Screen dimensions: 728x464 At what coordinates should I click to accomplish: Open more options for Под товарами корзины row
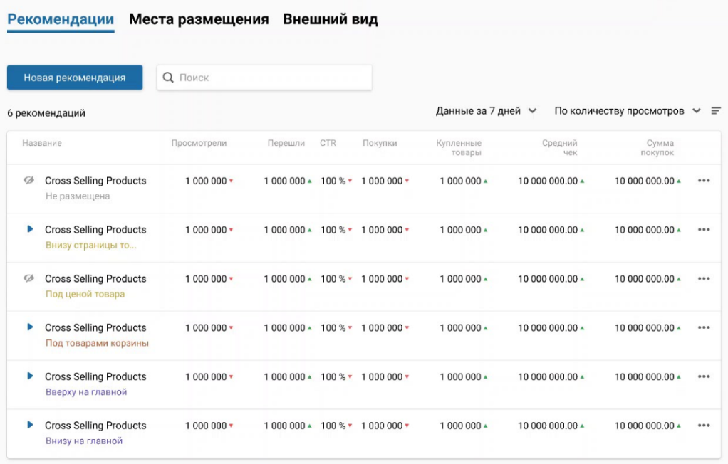704,327
